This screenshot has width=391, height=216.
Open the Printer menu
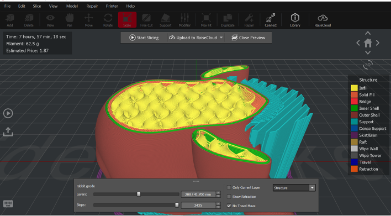[x=112, y=6]
